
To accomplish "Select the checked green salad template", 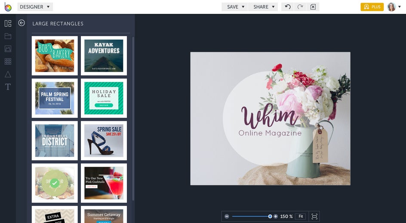I will click(55, 183).
